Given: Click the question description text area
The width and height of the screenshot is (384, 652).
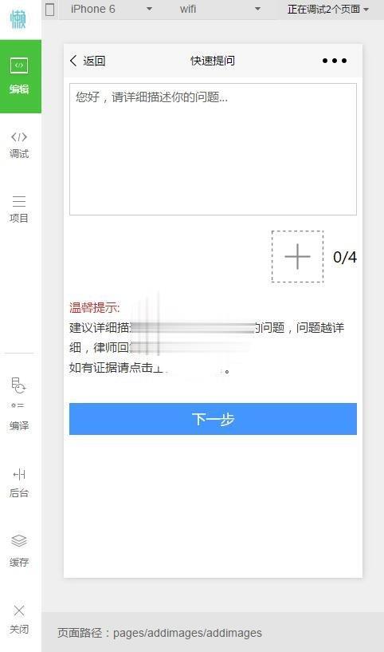Looking at the screenshot, I should pyautogui.click(x=213, y=149).
